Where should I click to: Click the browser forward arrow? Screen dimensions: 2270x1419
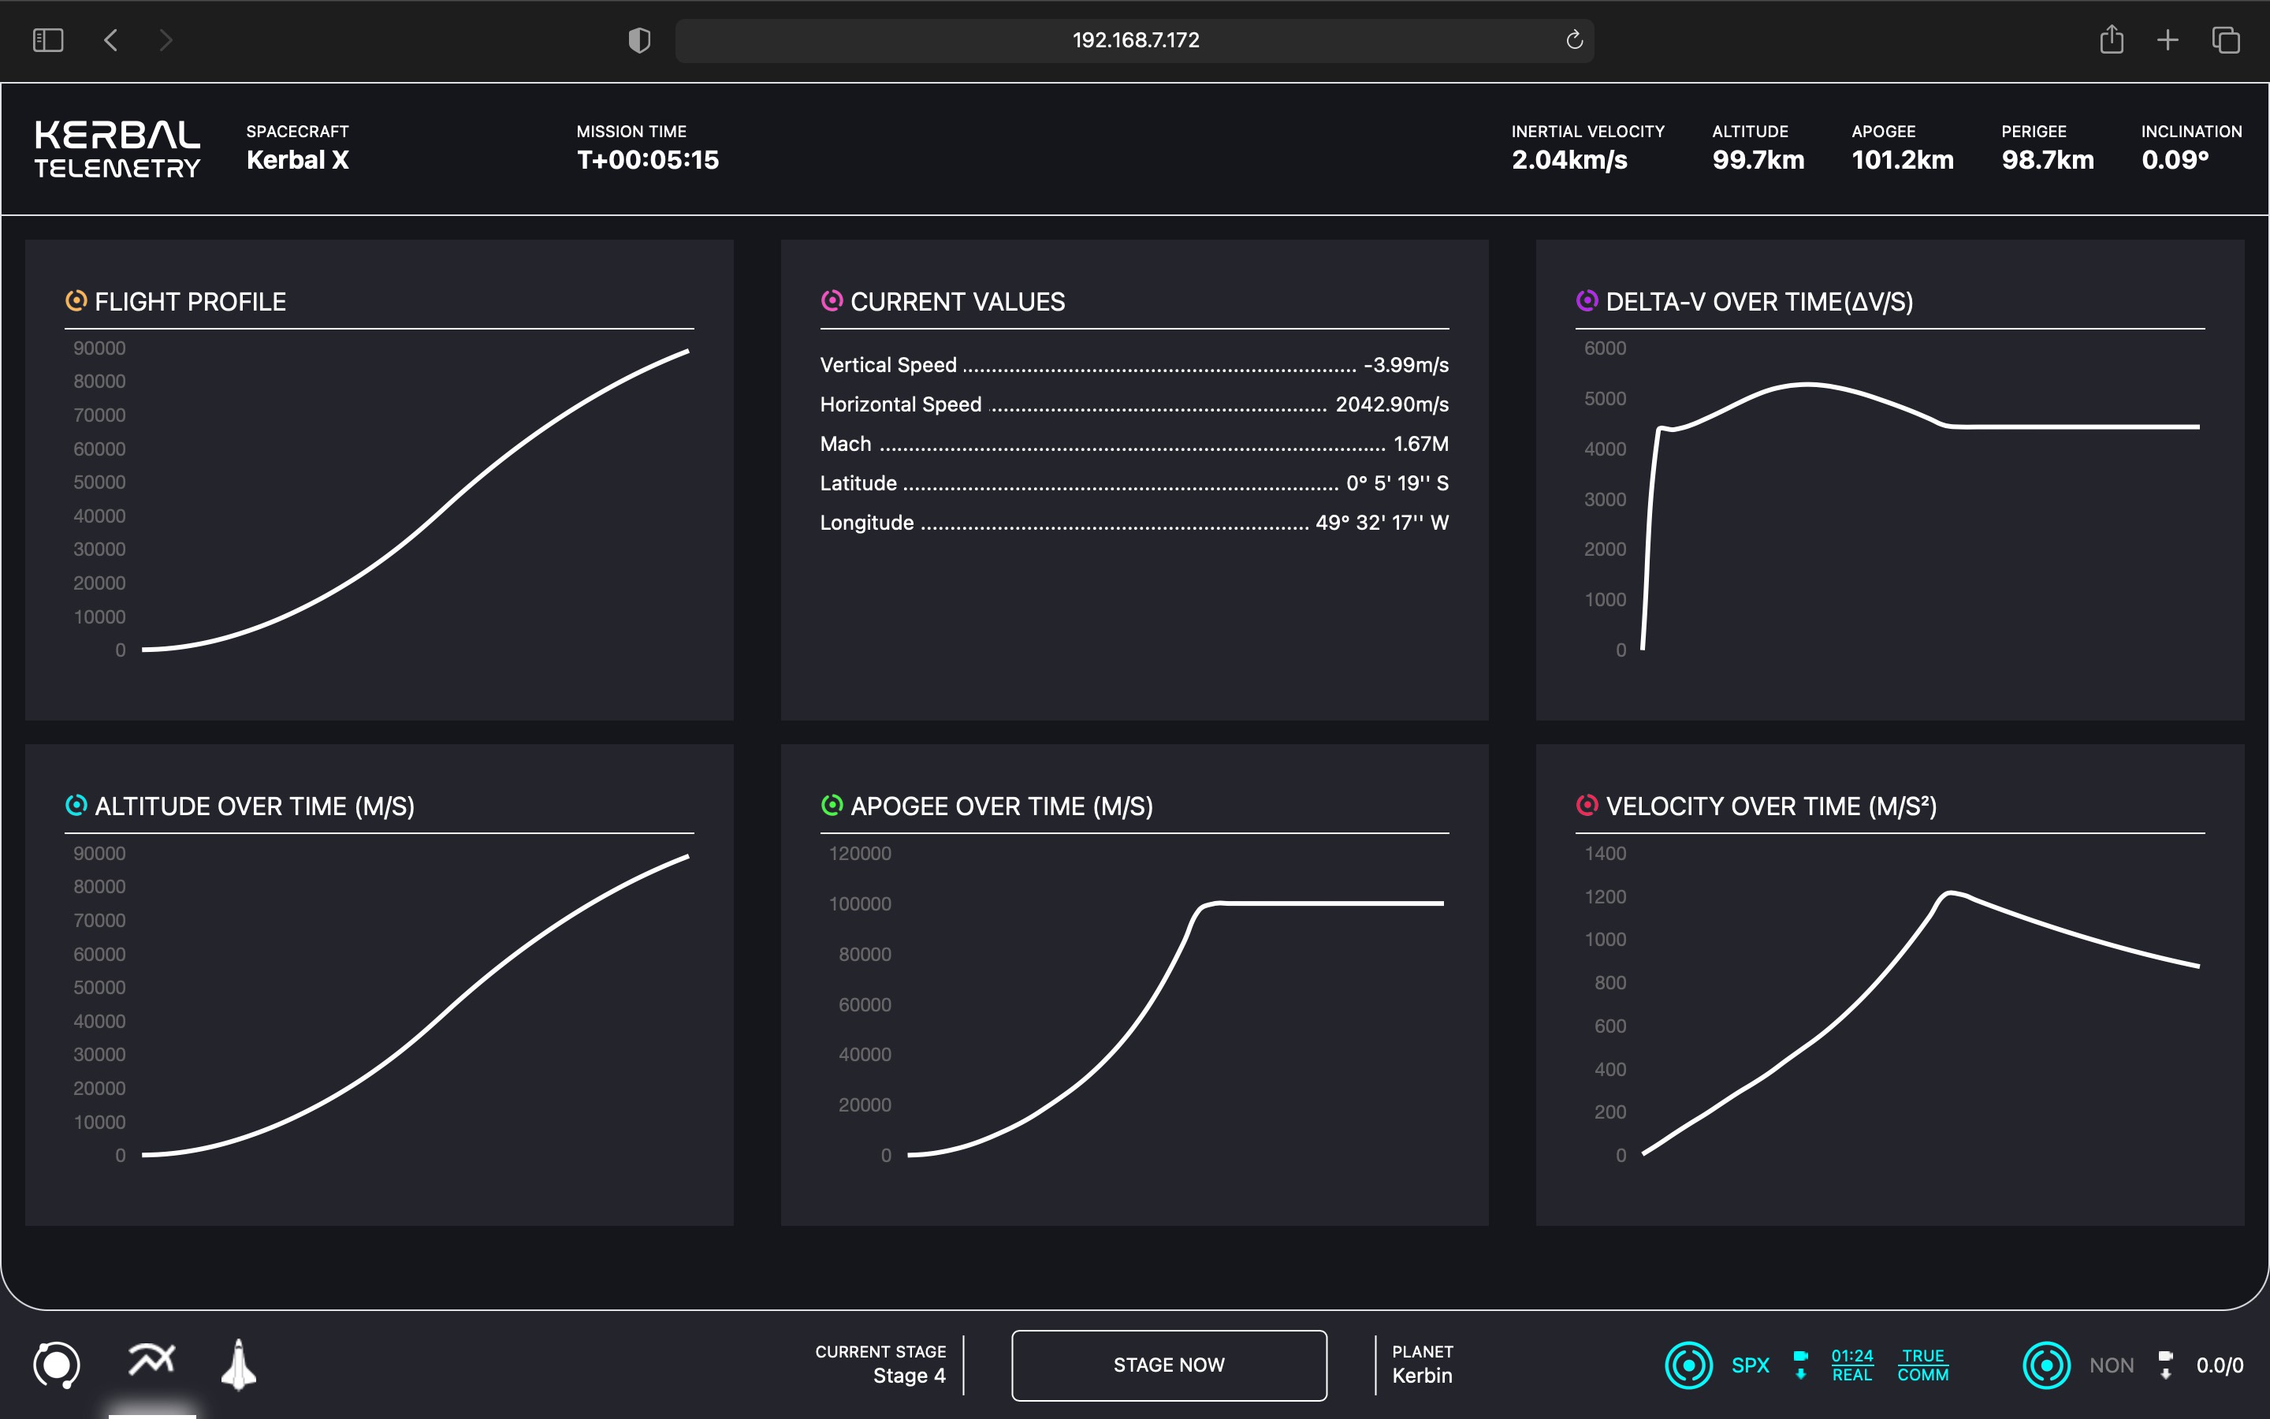pos(166,39)
